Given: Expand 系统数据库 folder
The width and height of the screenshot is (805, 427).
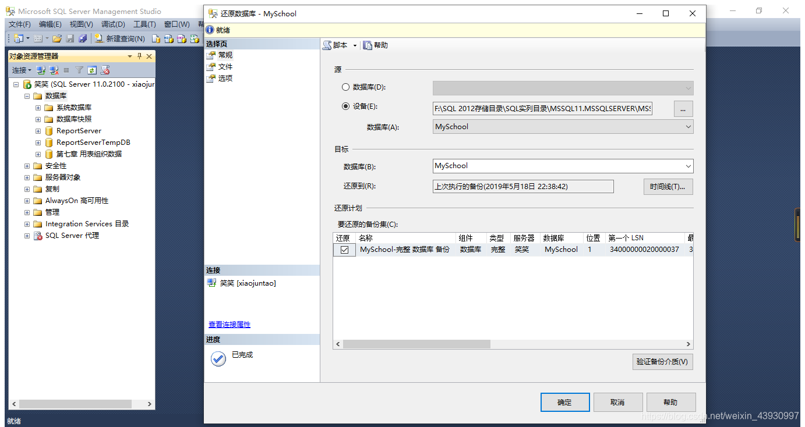Looking at the screenshot, I should click(38, 108).
